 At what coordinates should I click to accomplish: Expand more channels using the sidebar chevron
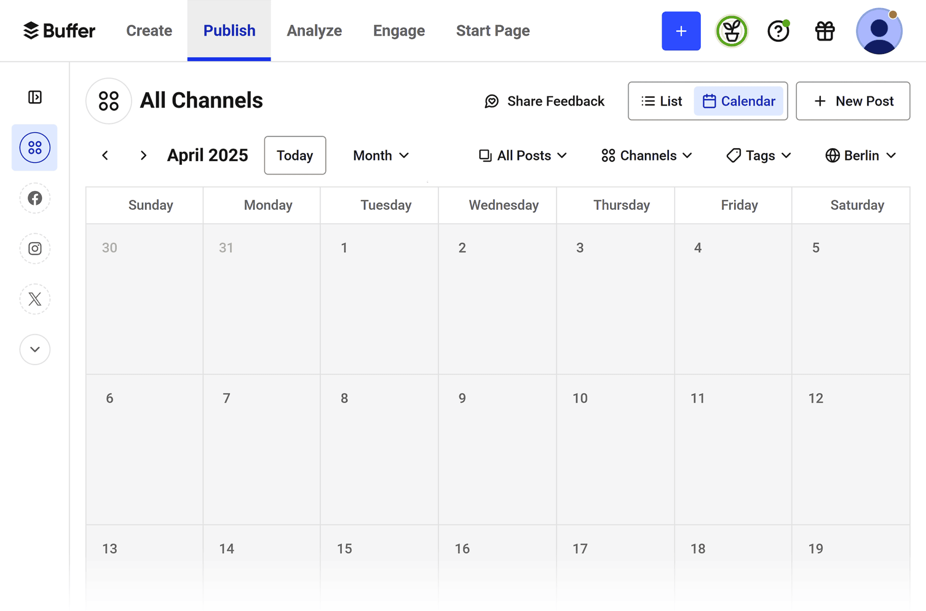(x=35, y=349)
